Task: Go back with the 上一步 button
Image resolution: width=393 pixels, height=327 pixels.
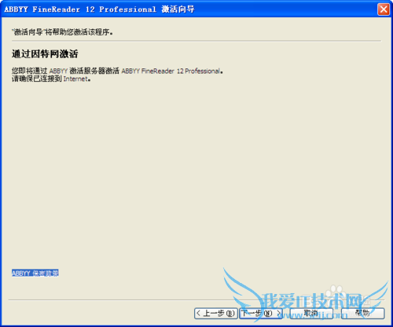Action: (216, 314)
